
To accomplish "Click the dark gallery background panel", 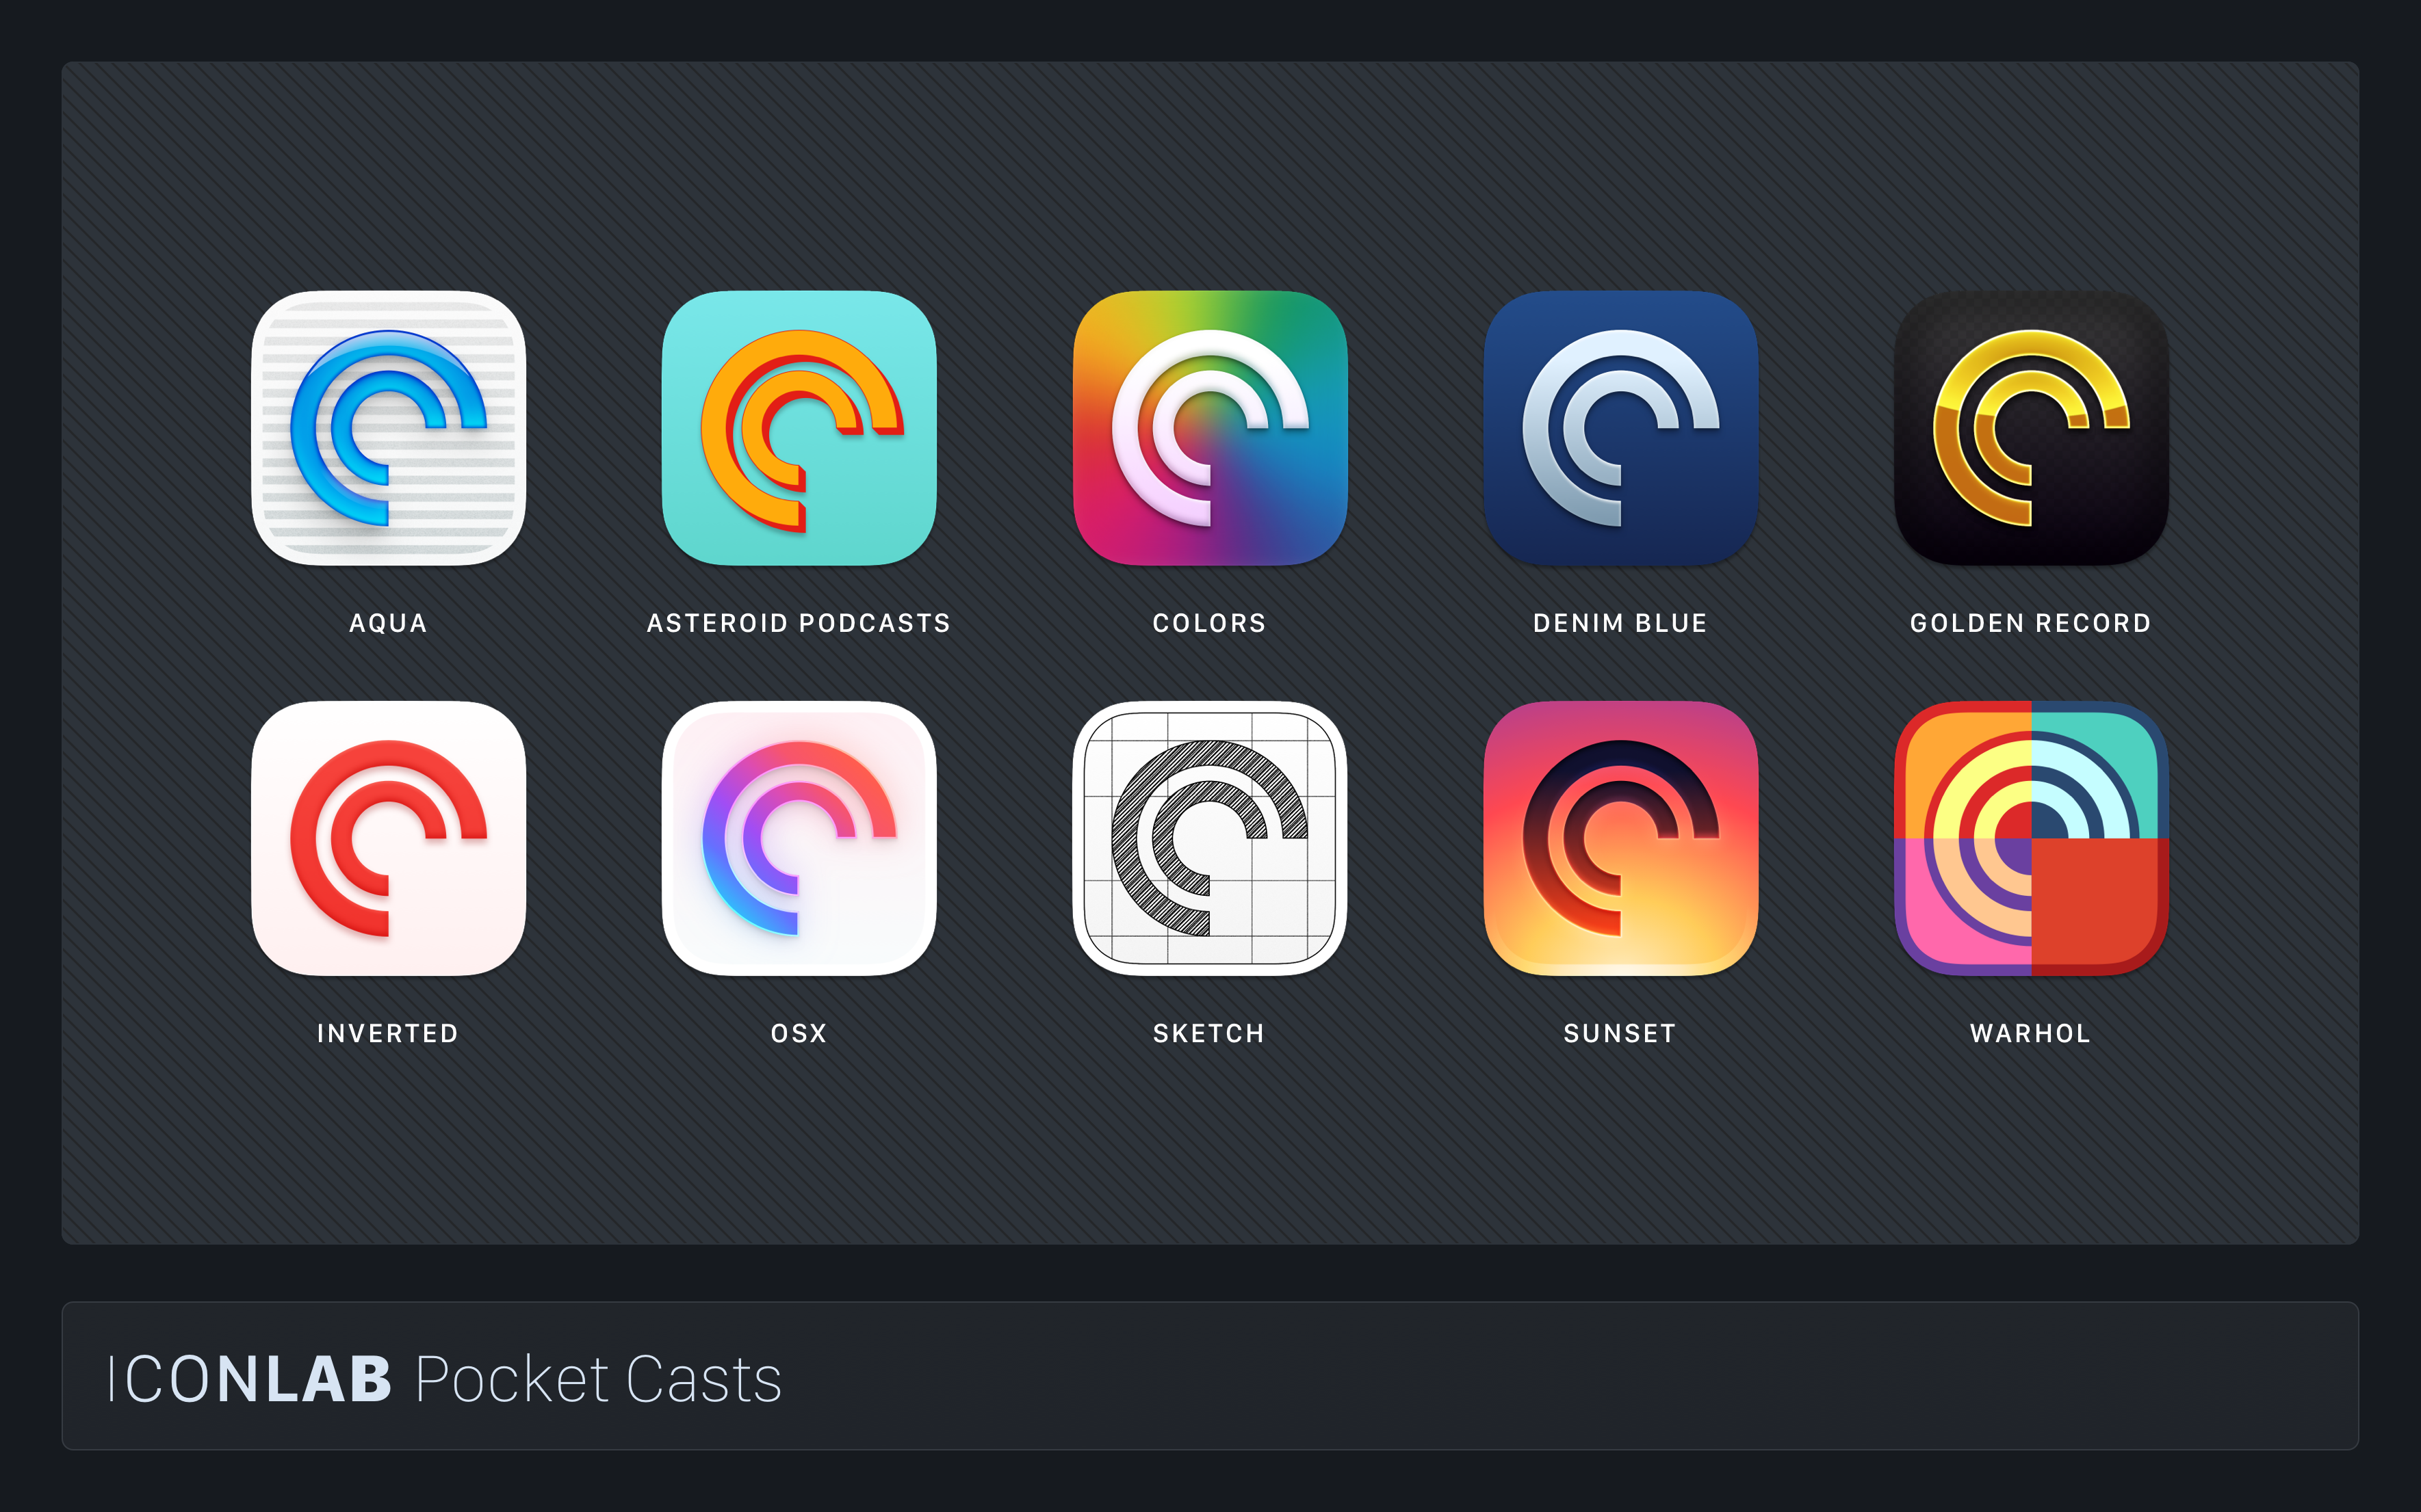I will [x=1210, y=1160].
